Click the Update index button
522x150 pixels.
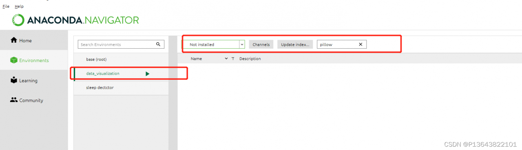(x=296, y=45)
